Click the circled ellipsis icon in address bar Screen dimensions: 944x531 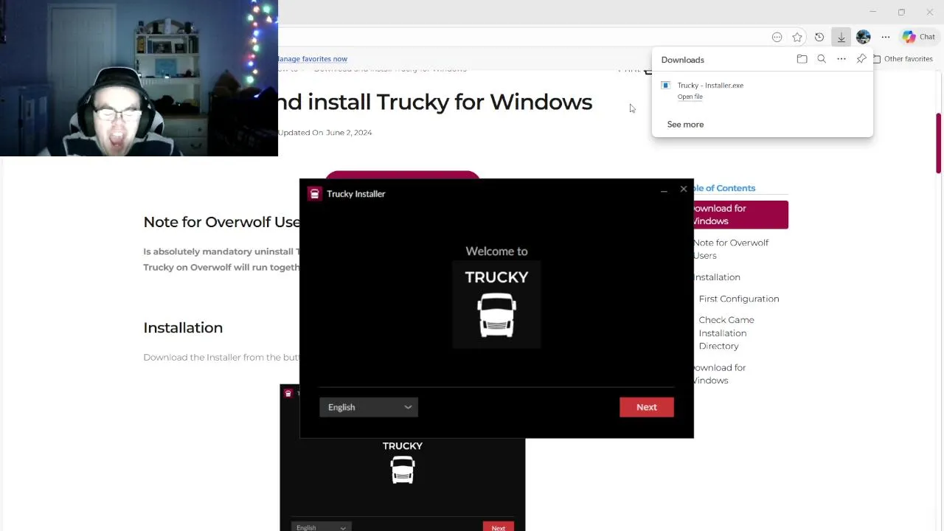coord(777,37)
